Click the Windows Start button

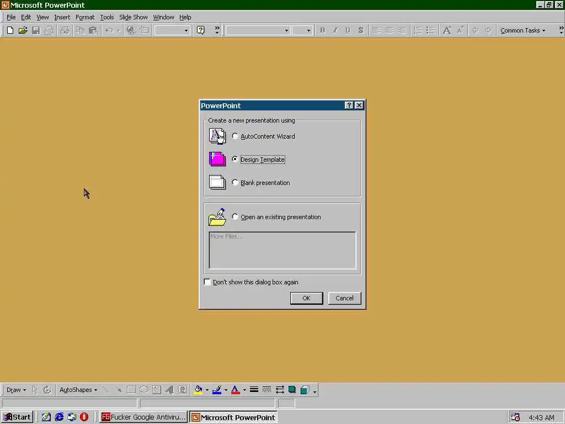coord(17,417)
